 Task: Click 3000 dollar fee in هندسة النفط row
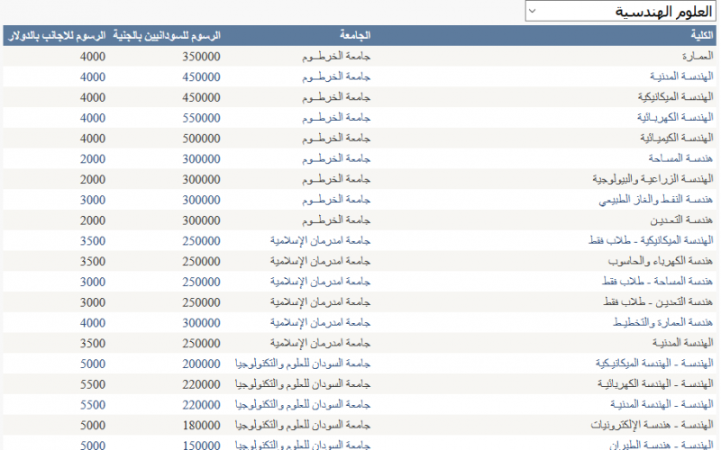(93, 200)
